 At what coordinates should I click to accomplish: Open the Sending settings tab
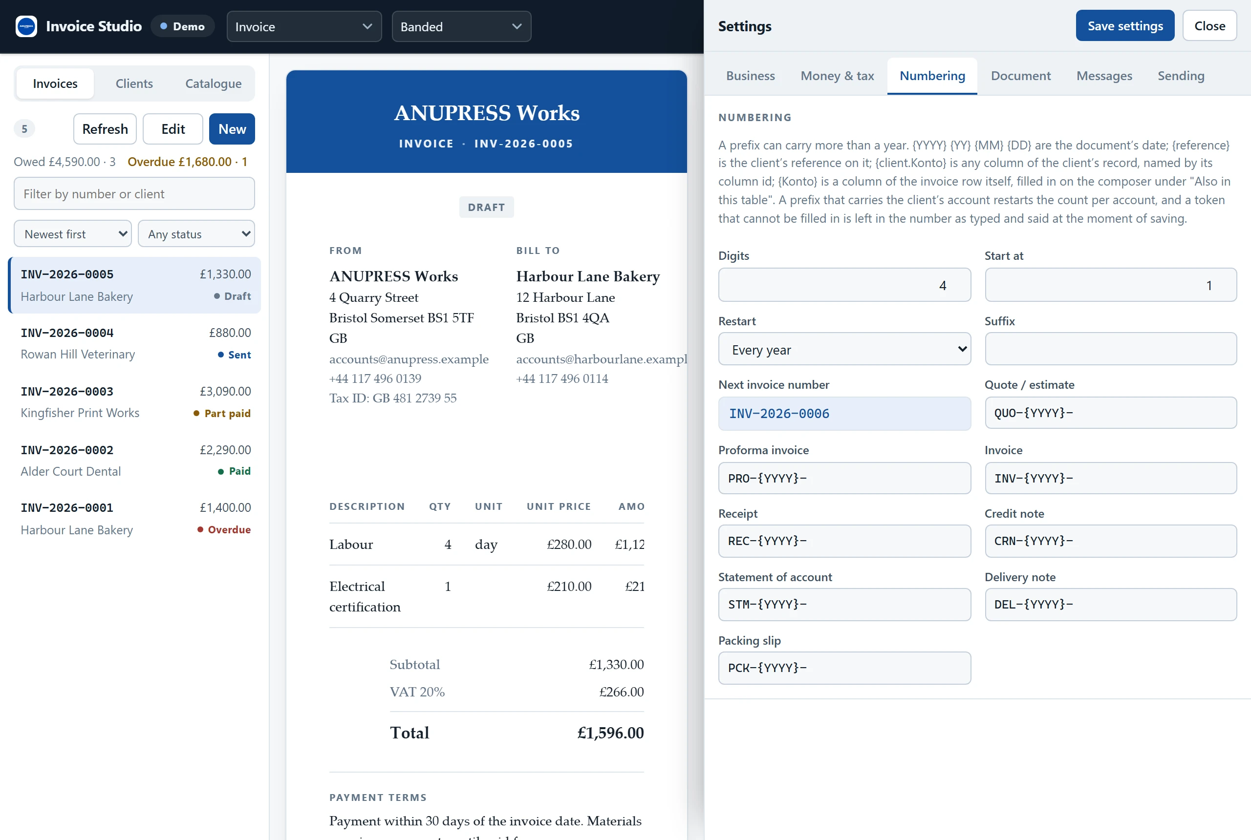pos(1181,76)
